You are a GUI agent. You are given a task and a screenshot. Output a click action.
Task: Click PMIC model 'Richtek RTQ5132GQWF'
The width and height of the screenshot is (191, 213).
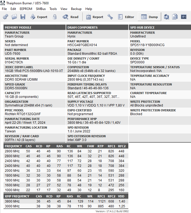pyautogui.click(x=23, y=114)
